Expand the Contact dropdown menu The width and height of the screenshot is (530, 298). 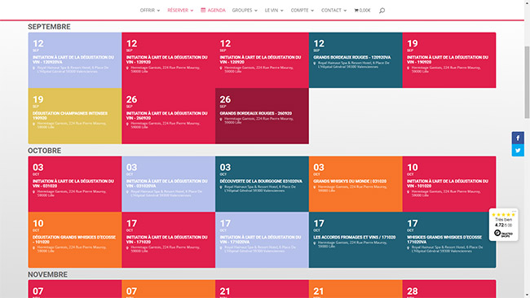333,11
